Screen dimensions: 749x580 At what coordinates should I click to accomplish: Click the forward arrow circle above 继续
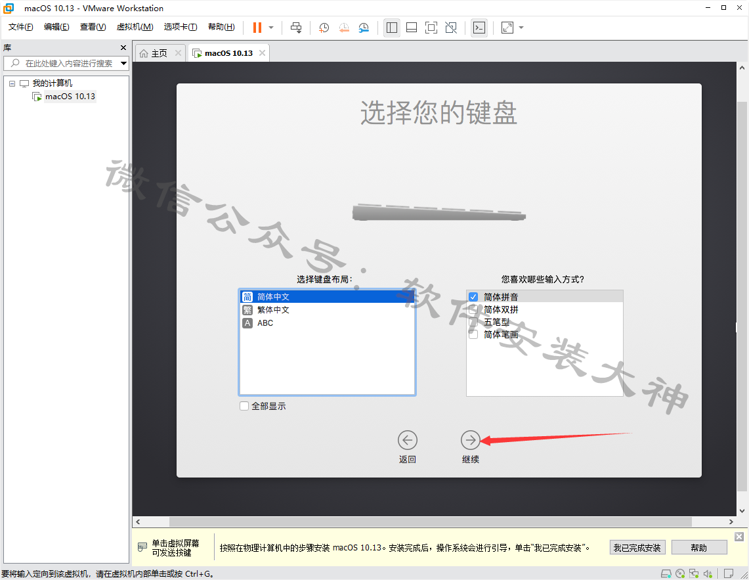click(x=471, y=440)
